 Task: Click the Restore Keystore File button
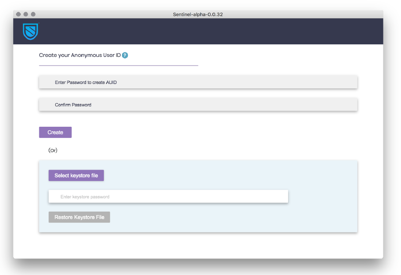(79, 217)
